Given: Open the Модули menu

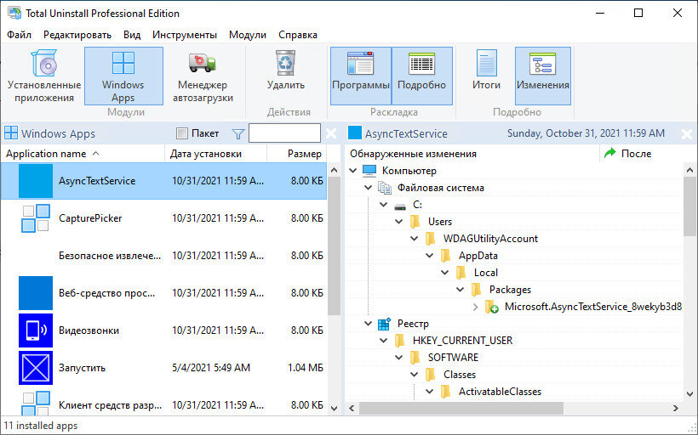Looking at the screenshot, I should click(x=248, y=35).
